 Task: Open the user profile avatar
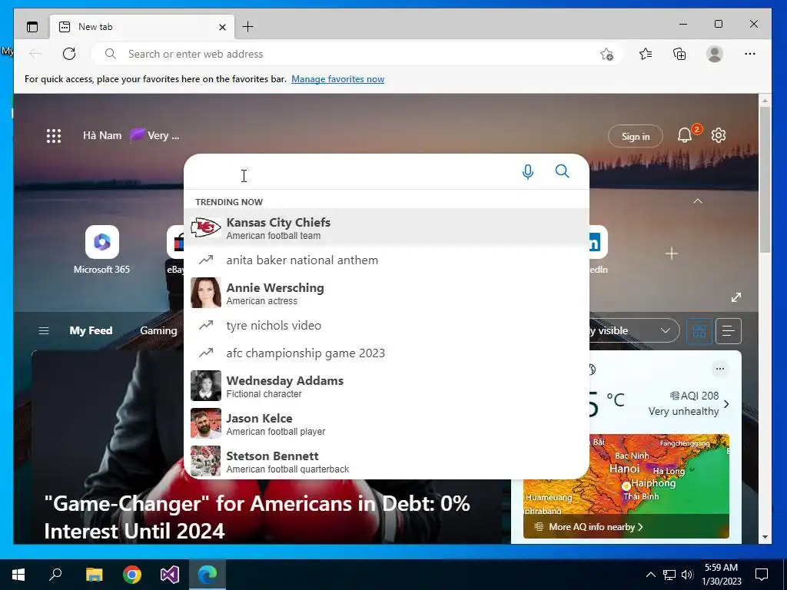click(x=714, y=54)
